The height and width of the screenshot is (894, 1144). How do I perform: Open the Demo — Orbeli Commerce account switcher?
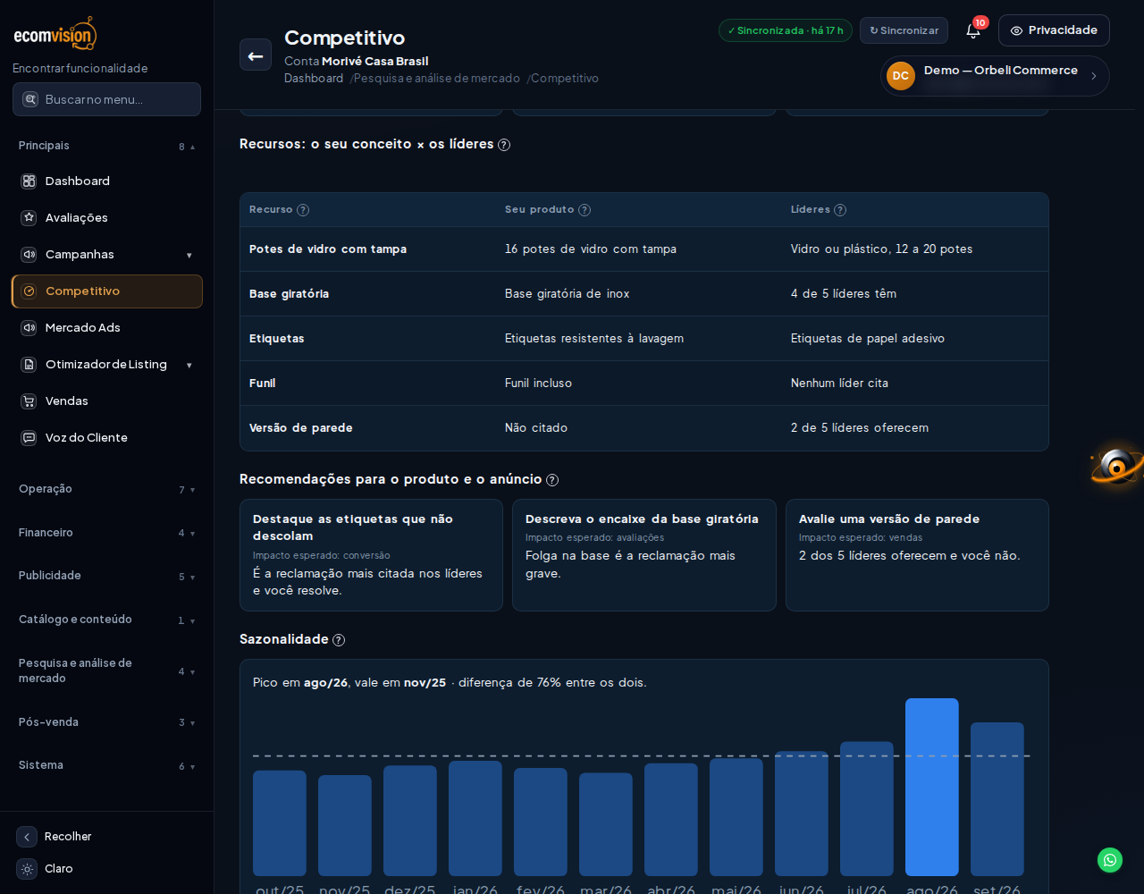tap(995, 76)
